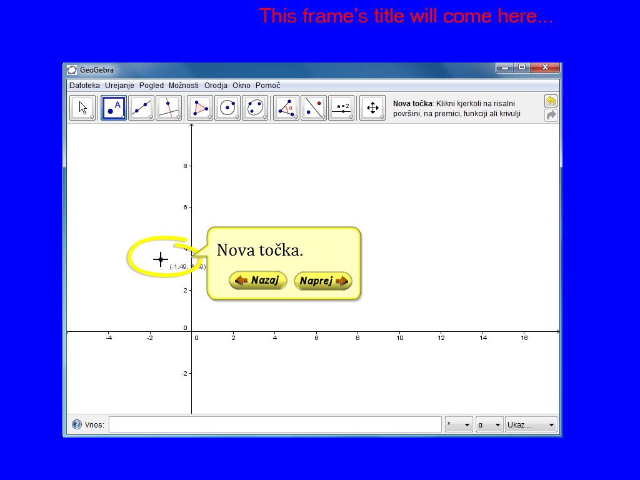
Task: Click the GeoGebra window title icon
Action: (x=72, y=70)
